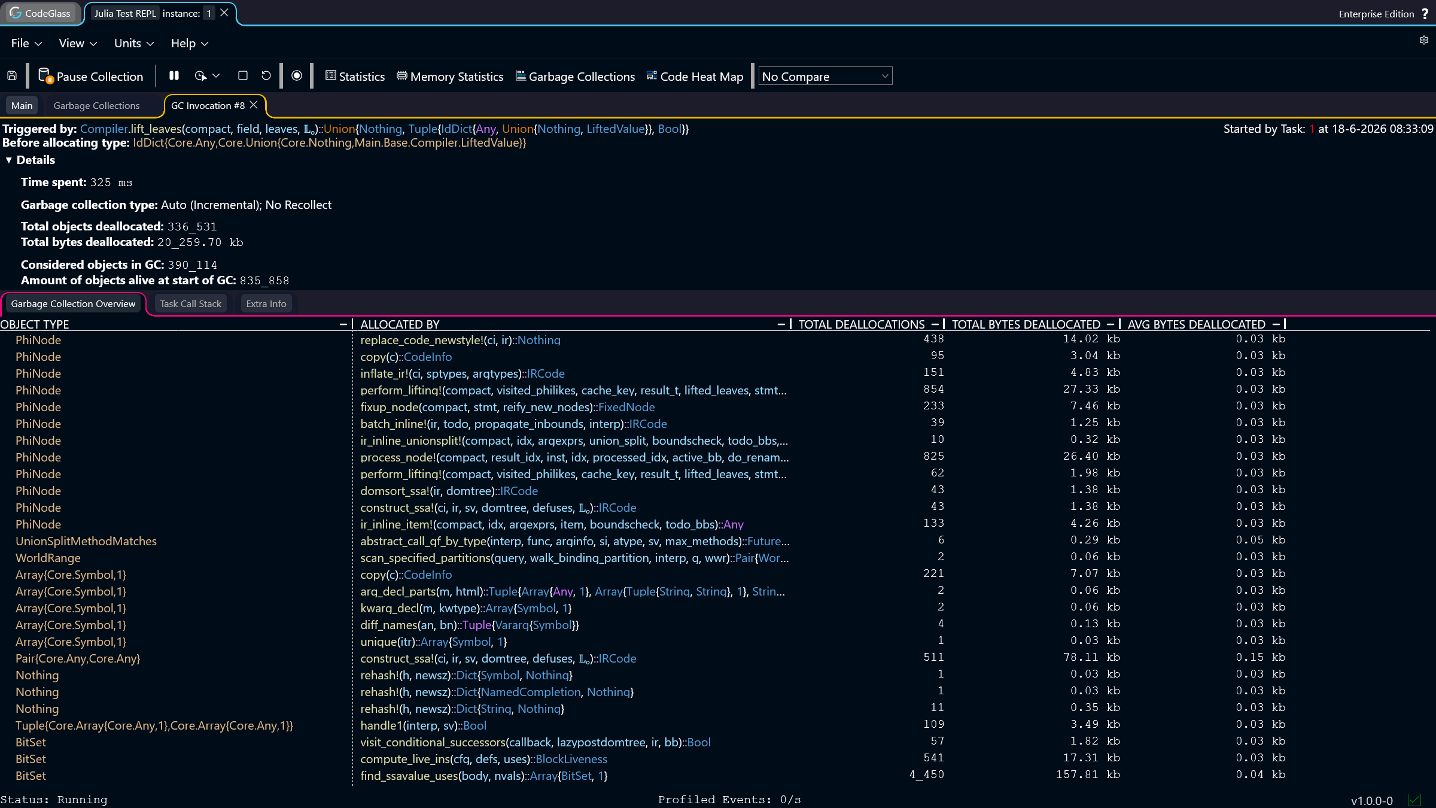Click the Task 1 link in Started by Task

[1312, 129]
